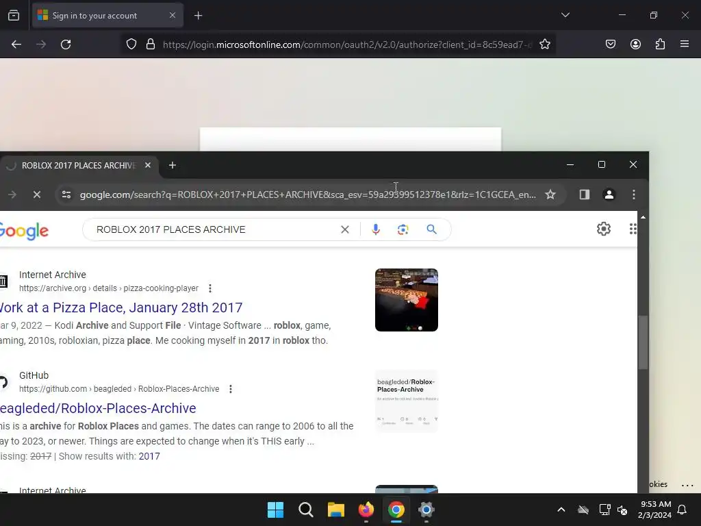Toggle the Chrome side panel

(x=585, y=195)
